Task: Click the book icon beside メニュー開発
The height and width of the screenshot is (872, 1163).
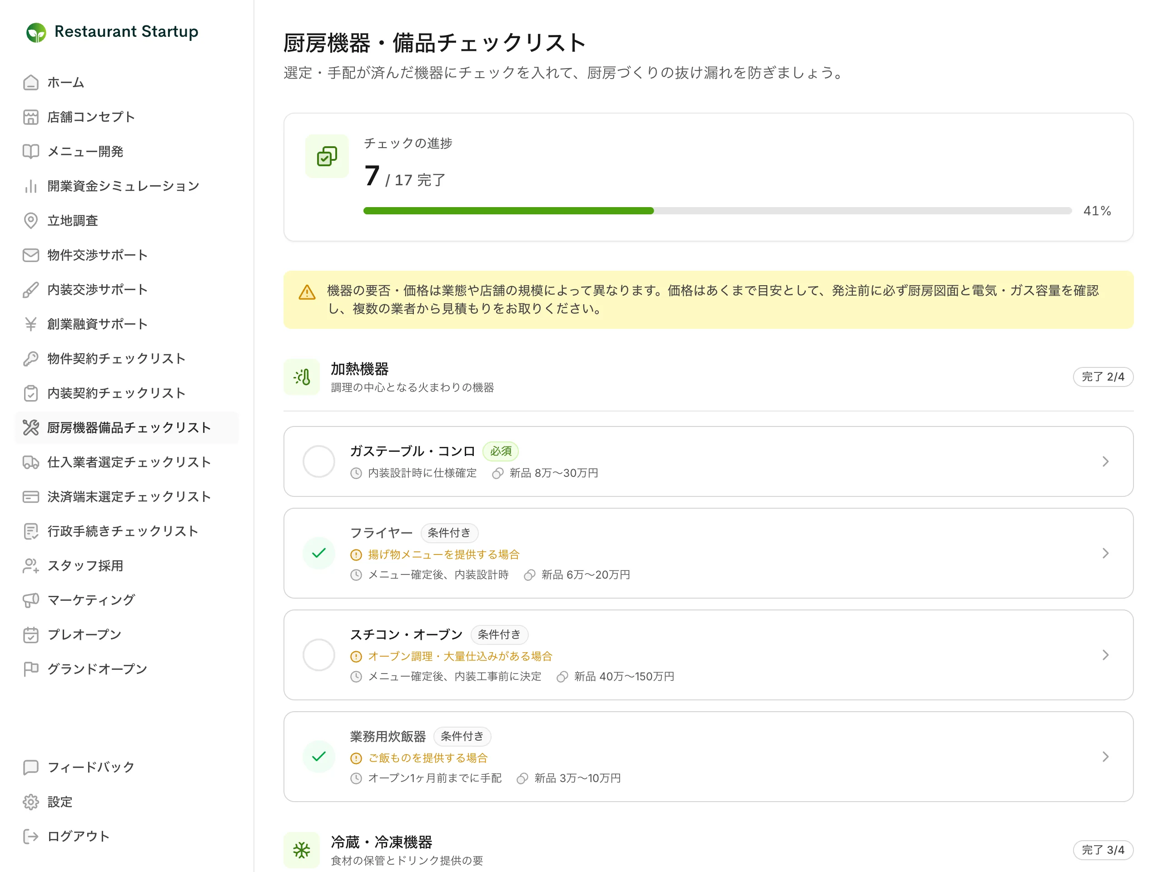Action: (31, 151)
